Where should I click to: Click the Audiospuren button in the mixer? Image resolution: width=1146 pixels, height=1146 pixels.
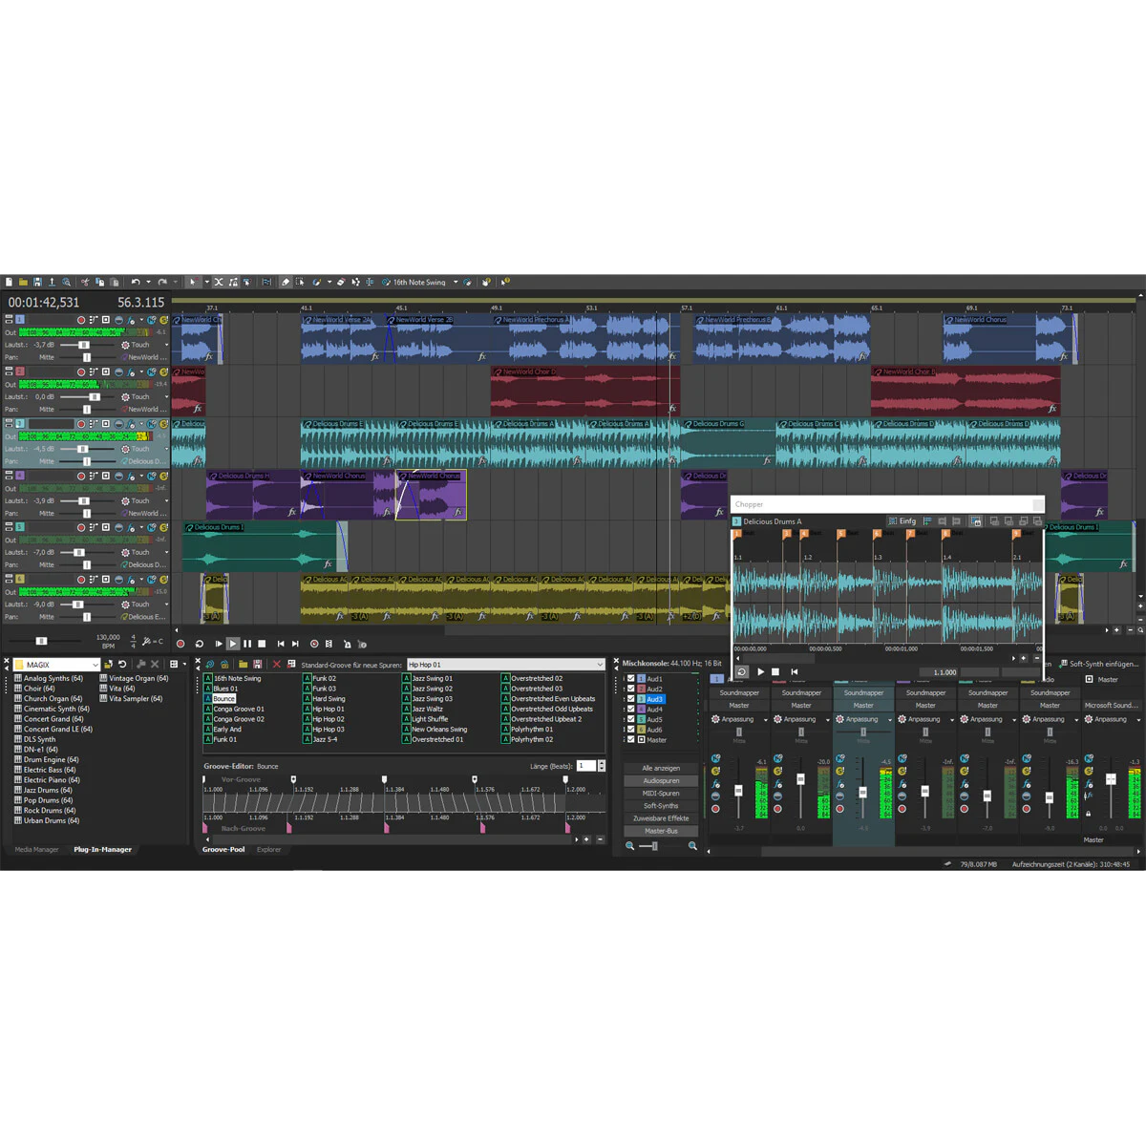point(660,780)
